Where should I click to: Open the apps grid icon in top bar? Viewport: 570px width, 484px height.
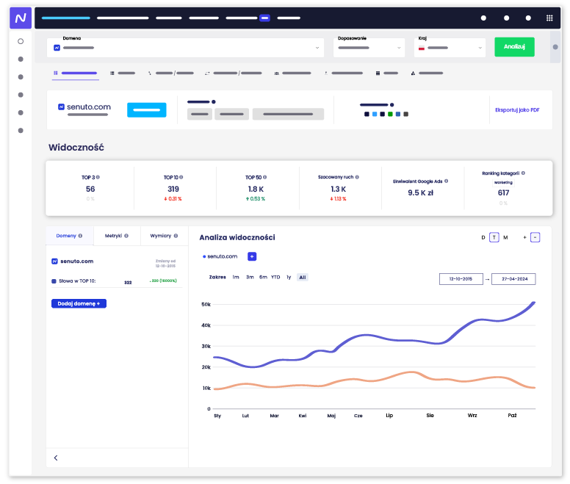(549, 18)
